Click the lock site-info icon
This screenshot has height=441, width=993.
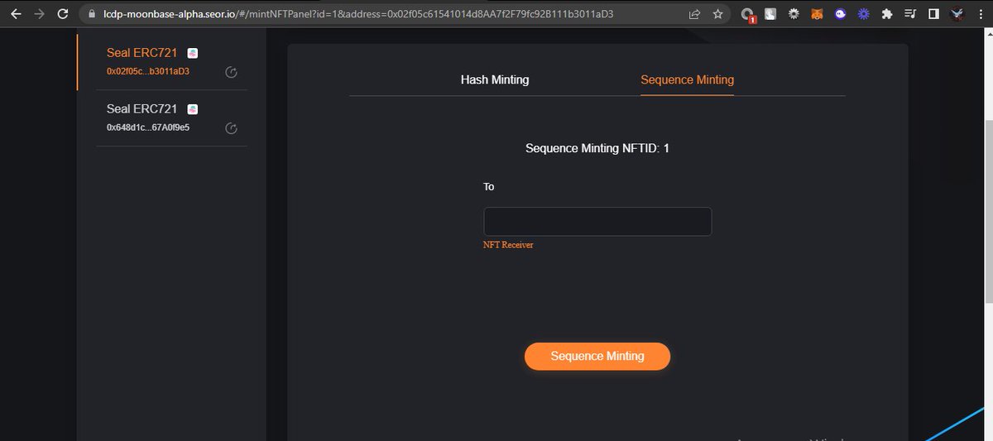(x=92, y=14)
